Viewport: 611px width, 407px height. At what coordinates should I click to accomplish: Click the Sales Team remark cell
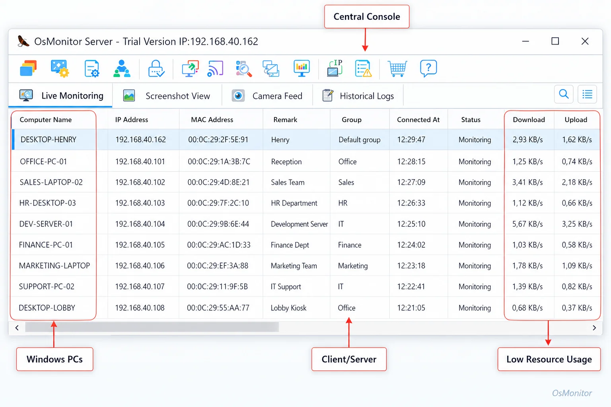(x=288, y=182)
